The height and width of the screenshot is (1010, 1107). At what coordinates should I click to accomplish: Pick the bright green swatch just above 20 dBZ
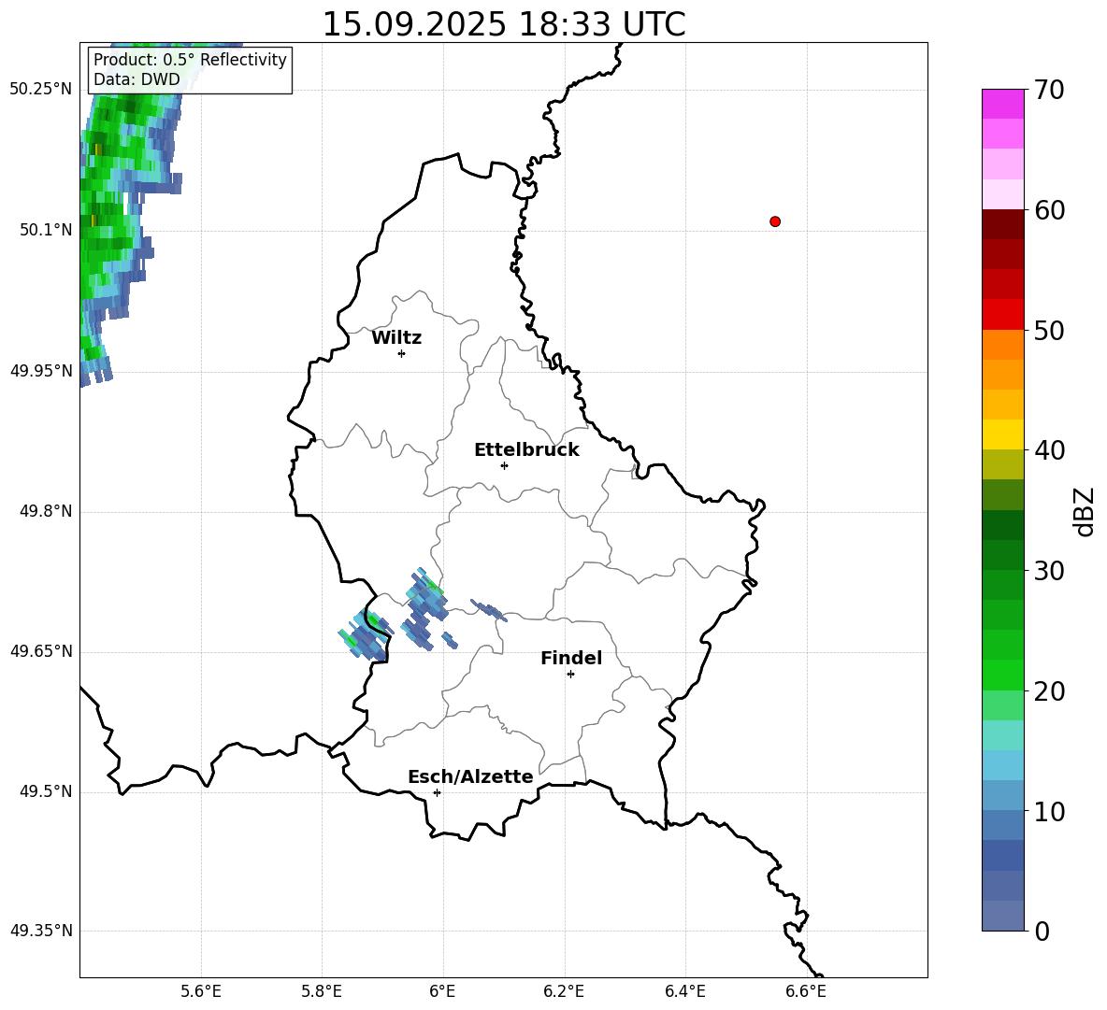(1002, 675)
